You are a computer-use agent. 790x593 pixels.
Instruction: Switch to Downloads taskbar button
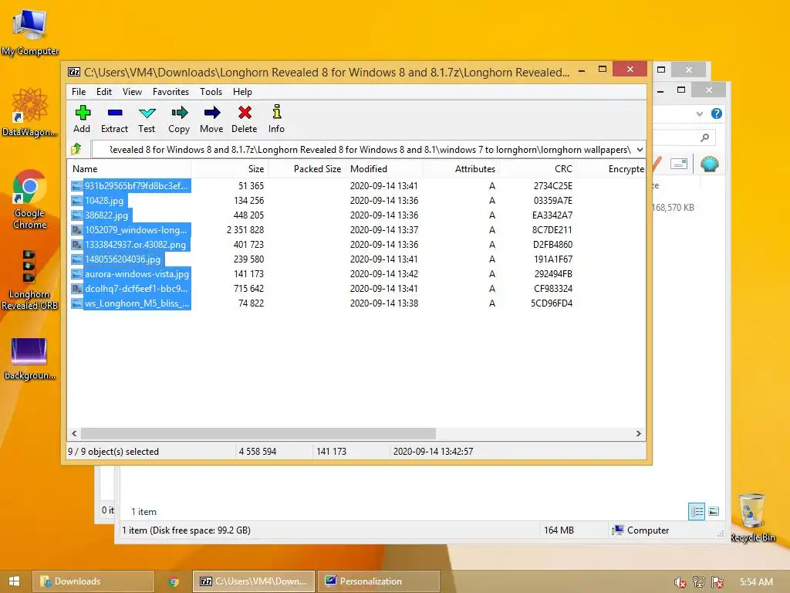(93, 581)
